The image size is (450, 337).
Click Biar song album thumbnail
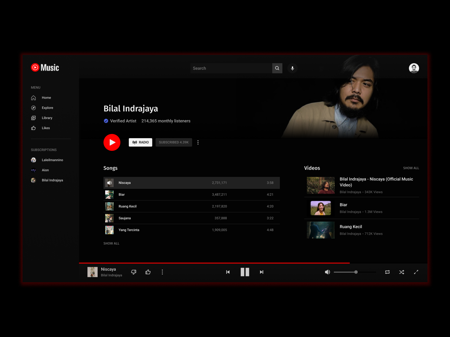[109, 195]
